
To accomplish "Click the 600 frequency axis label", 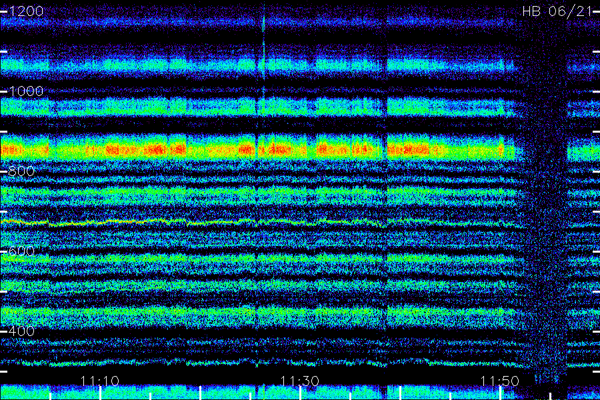I will click(21, 251).
